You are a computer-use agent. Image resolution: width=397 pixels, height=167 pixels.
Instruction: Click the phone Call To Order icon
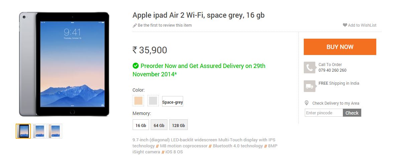(x=309, y=68)
